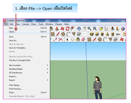
Task: Activate the Orbit camera tool
Action: [79, 29]
